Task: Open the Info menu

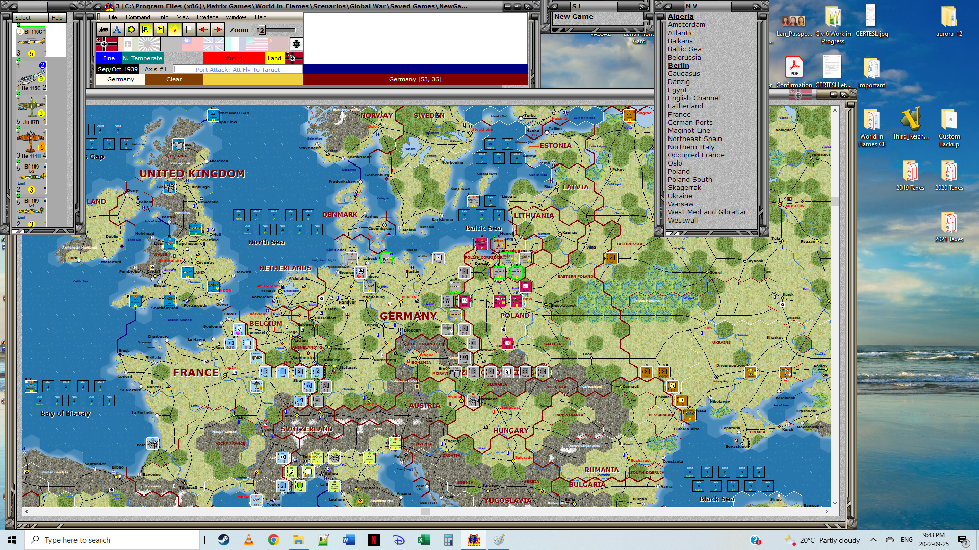Action: tap(163, 17)
